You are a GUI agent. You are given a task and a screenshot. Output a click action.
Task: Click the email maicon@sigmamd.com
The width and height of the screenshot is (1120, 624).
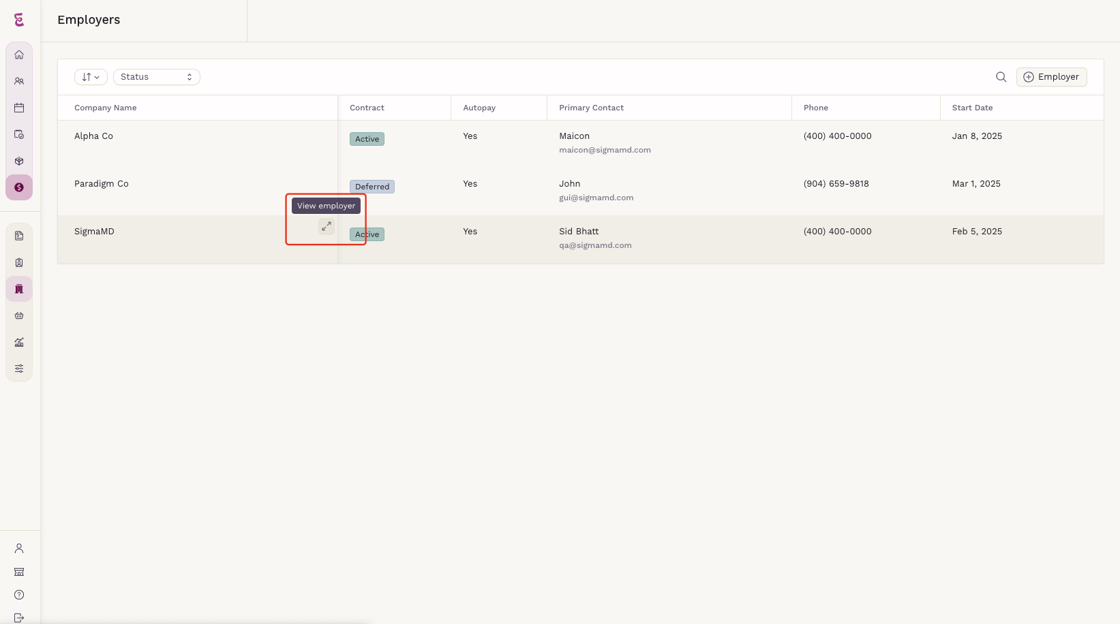(605, 150)
